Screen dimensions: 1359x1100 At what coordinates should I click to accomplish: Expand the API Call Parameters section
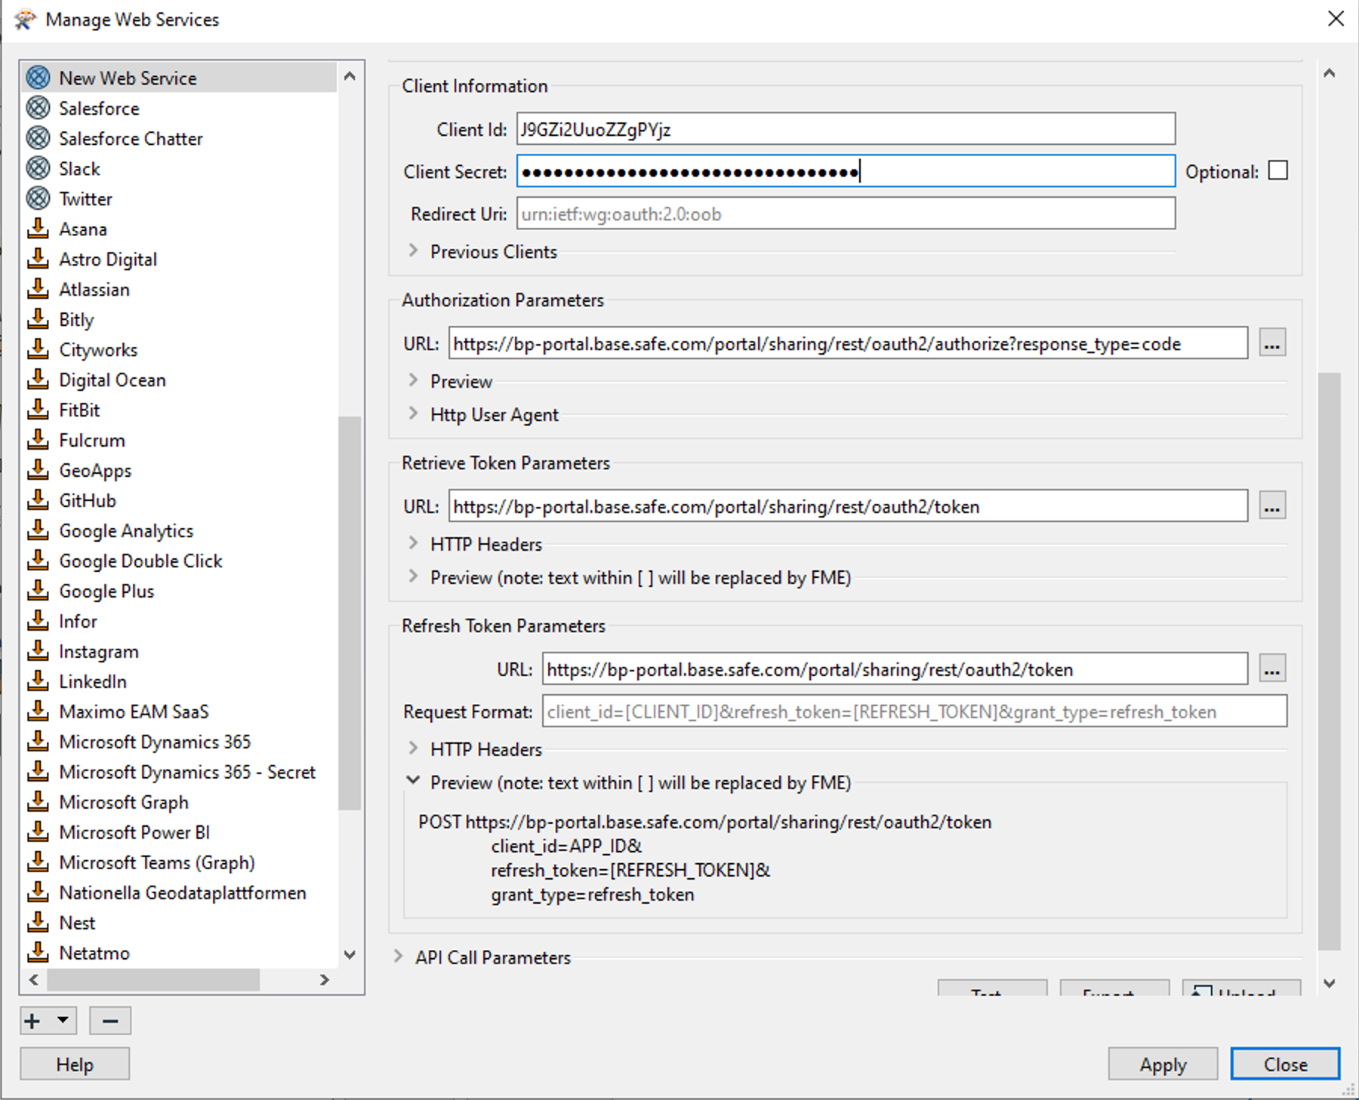click(399, 957)
